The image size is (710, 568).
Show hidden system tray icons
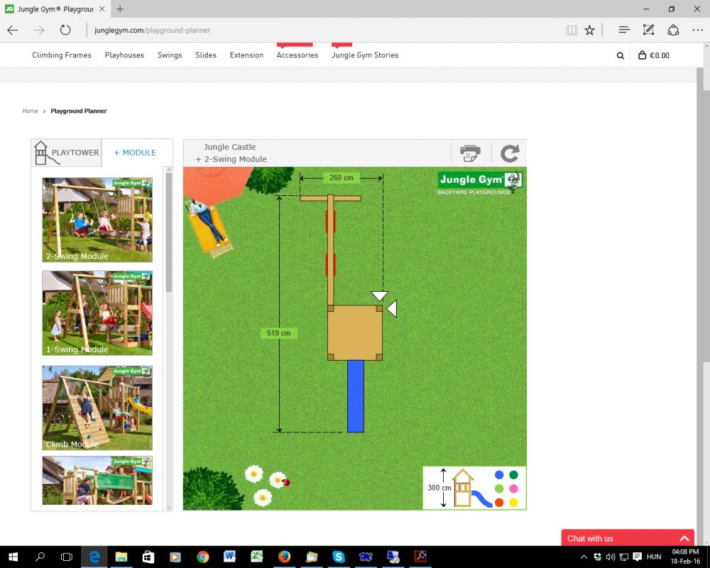coord(584,557)
